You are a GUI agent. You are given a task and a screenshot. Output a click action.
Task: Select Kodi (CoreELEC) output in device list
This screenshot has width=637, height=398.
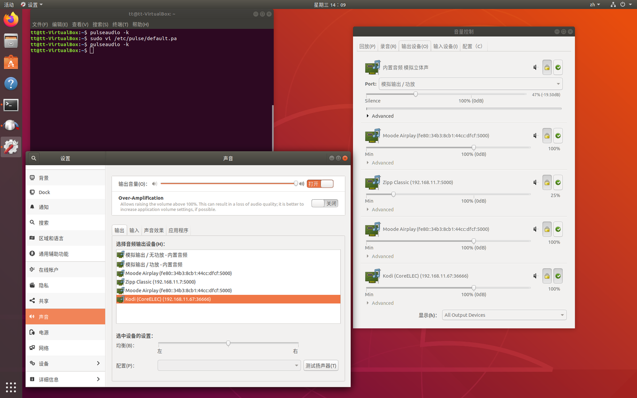[228, 299]
